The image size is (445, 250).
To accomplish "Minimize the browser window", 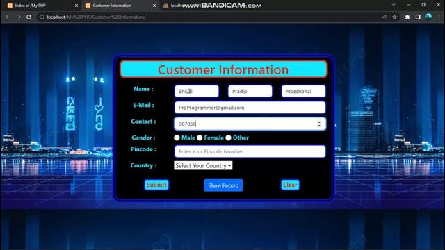I will pyautogui.click(x=409, y=5).
